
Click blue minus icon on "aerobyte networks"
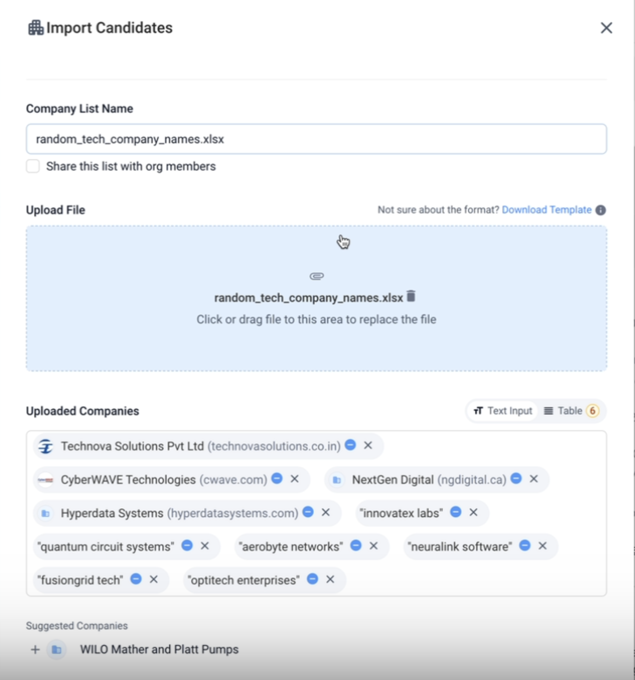[356, 546]
